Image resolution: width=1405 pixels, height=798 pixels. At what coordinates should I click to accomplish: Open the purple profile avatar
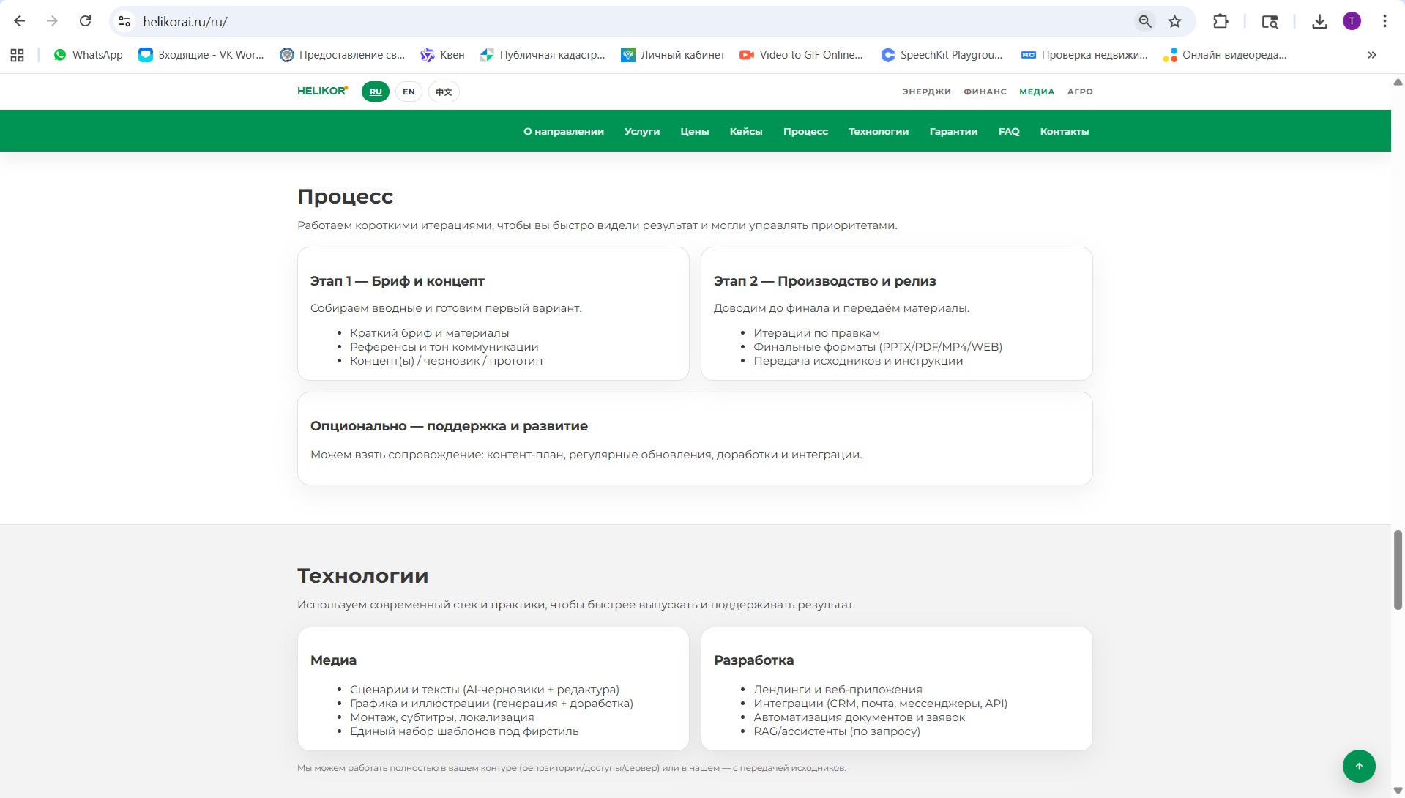1352,21
